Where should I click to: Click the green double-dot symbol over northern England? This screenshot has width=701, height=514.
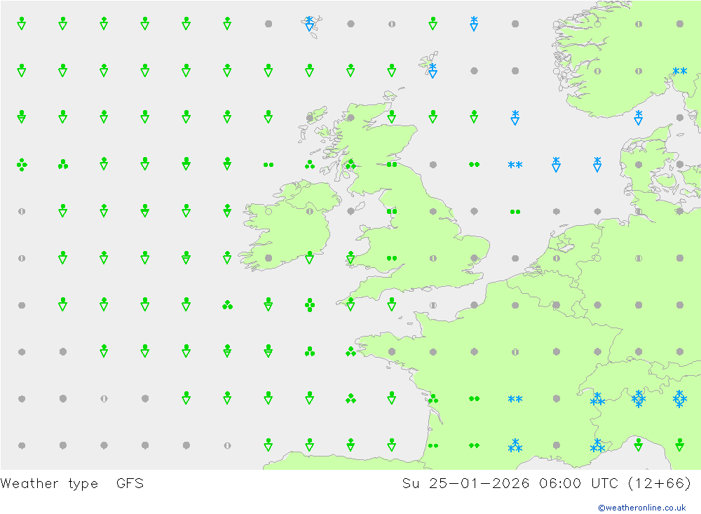click(392, 211)
